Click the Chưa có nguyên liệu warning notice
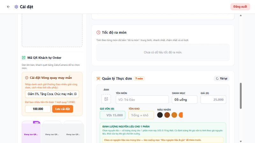The image size is (255, 143). click(x=163, y=140)
